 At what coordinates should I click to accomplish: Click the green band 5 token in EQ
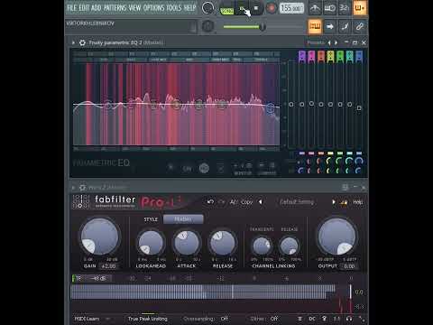340,57
